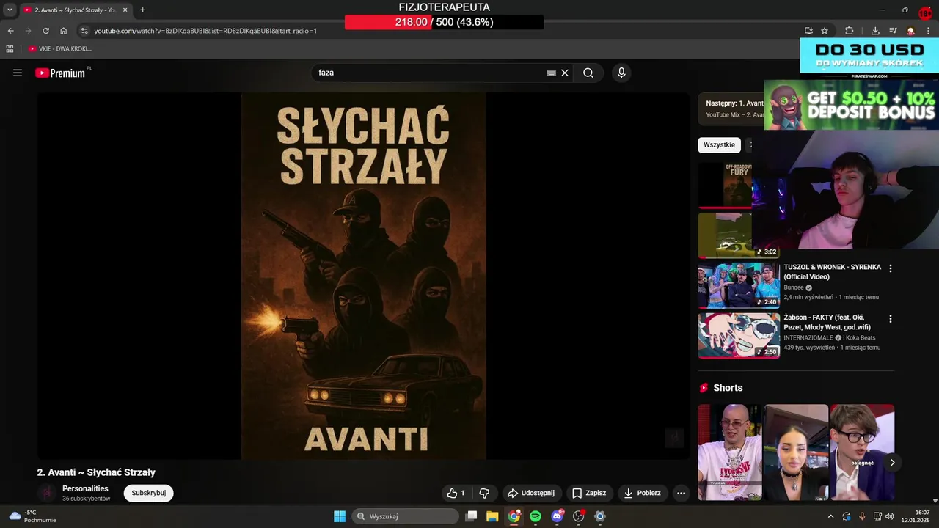
Task: Click the Avanti video player area
Action: point(363,276)
